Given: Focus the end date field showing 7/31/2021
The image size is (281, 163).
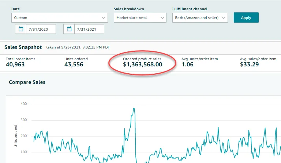Looking at the screenshot, I should coord(89,29).
